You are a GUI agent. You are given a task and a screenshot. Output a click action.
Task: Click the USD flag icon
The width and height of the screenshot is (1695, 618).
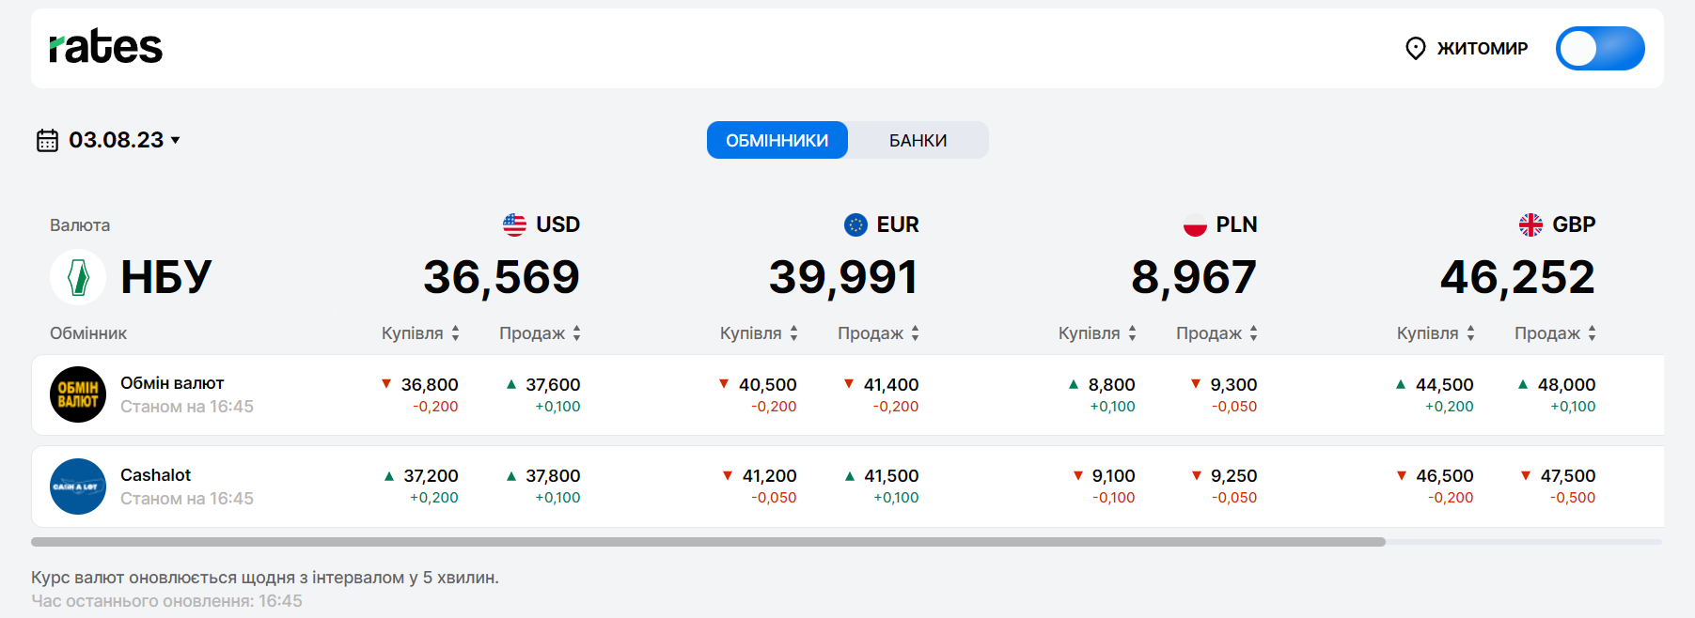point(514,224)
